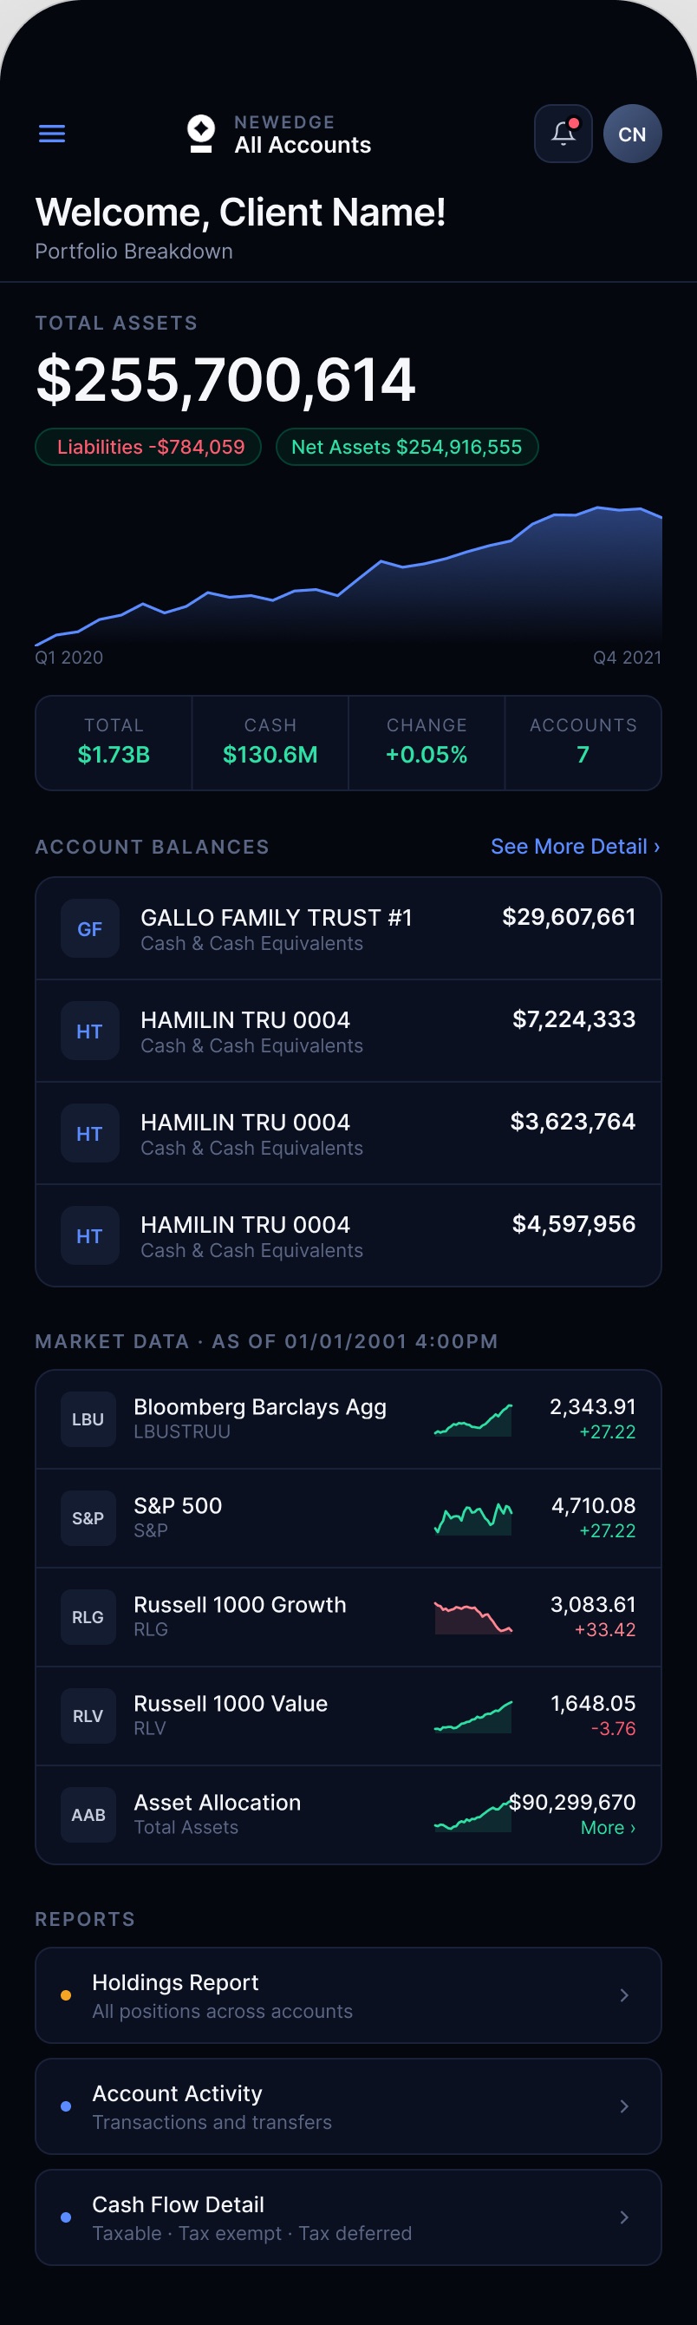Click the blue dot on Account Activity
The image size is (697, 2325).
pos(66,2106)
